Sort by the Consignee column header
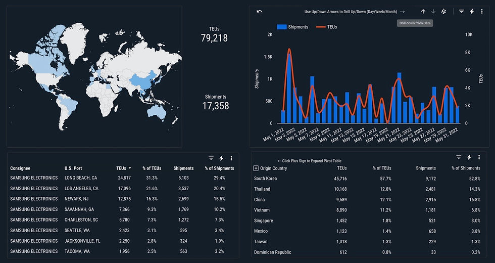495x263 pixels. point(20,168)
